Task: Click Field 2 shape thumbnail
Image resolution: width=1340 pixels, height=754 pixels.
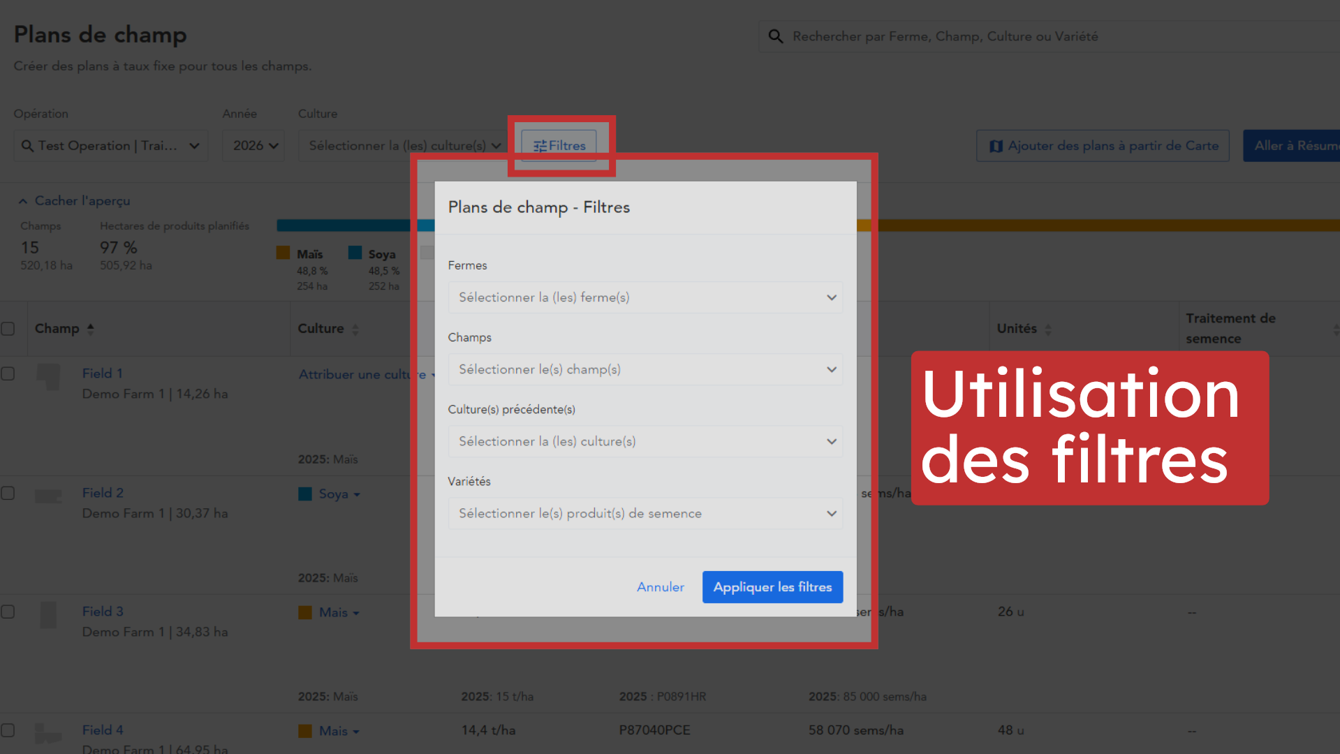Action: click(x=48, y=496)
